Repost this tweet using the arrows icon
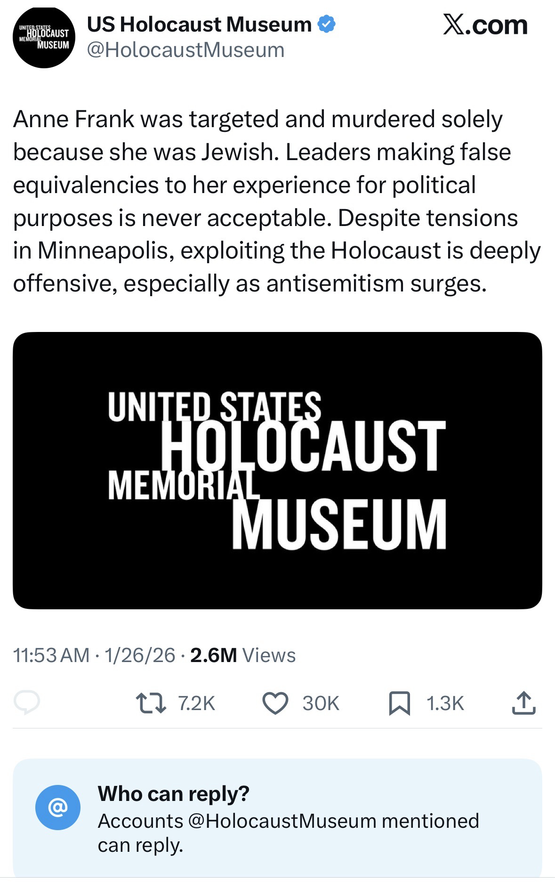Image resolution: width=555 pixels, height=889 pixels. click(151, 703)
